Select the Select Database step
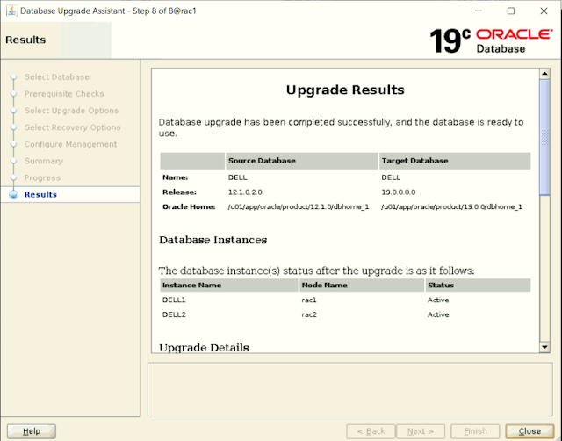 (x=56, y=77)
